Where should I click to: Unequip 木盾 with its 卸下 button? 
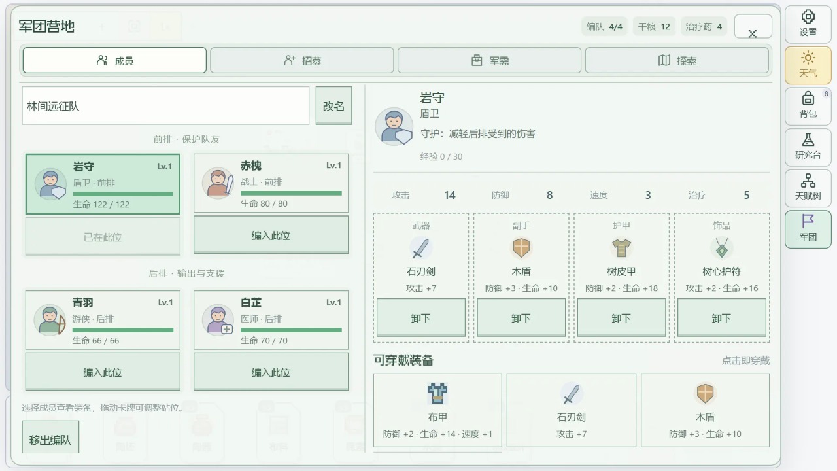(521, 318)
